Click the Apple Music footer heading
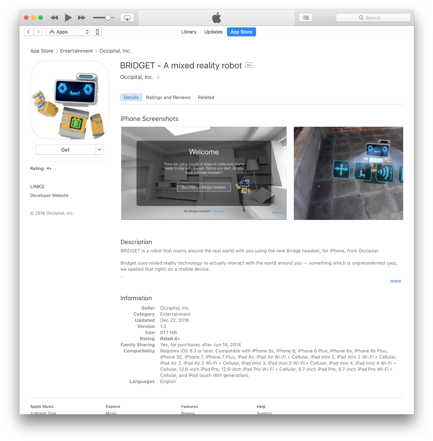The height and width of the screenshot is (441, 433). coord(42,406)
